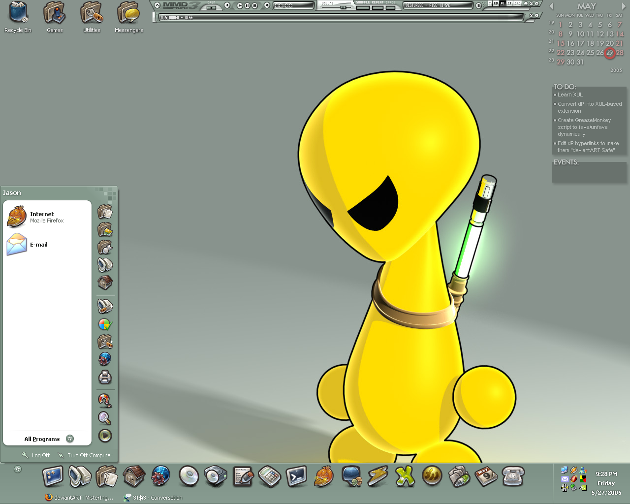Go to previous month in calendar
630x504 pixels.
pyautogui.click(x=551, y=6)
